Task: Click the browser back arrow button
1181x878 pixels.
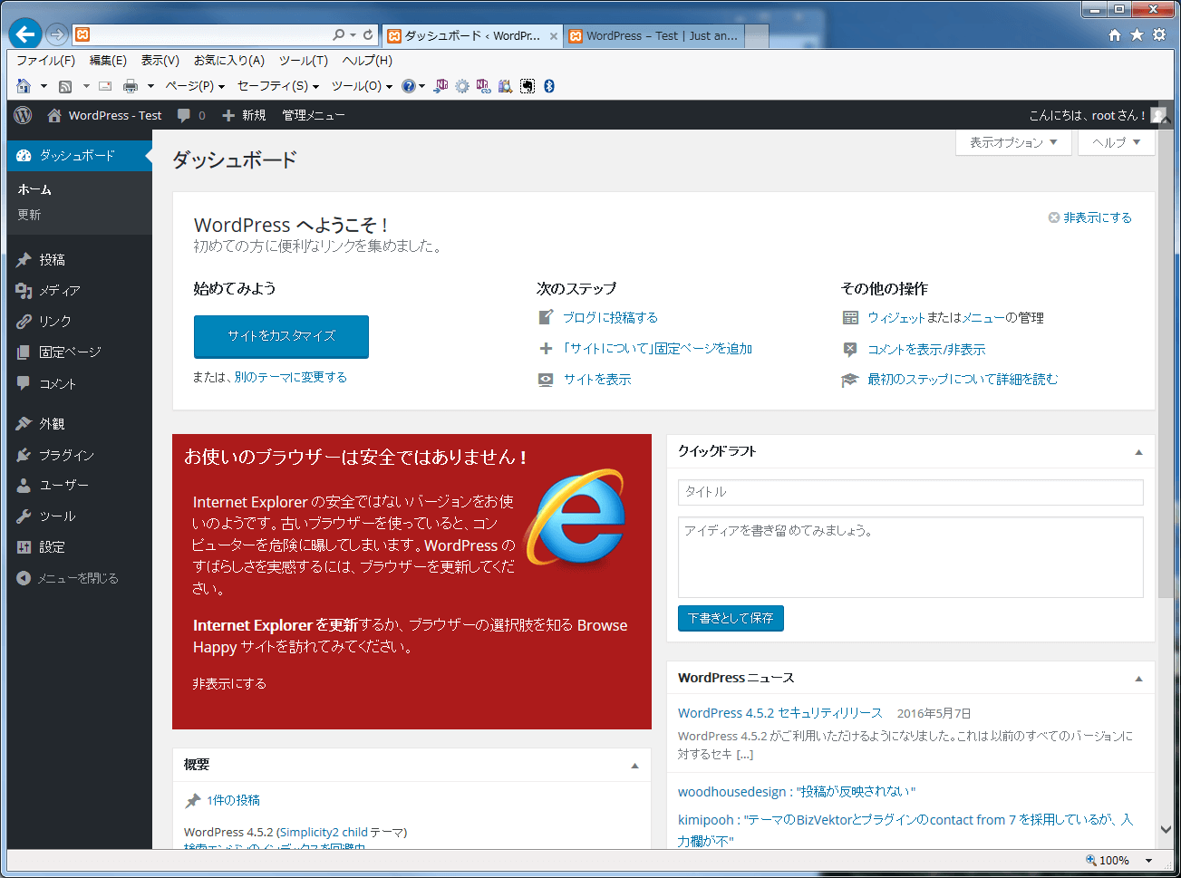Action: tap(25, 34)
